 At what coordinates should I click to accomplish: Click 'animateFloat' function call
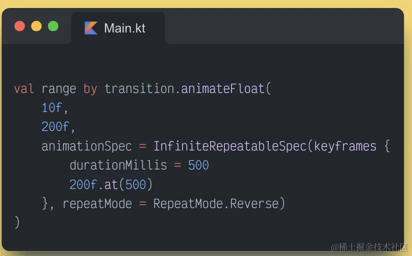tap(222, 89)
